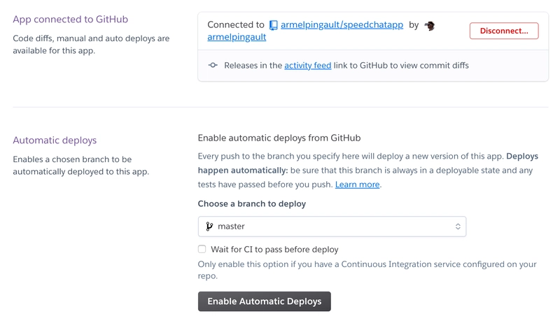Click the Disconnect... button
This screenshot has height=323, width=560.
(x=504, y=31)
